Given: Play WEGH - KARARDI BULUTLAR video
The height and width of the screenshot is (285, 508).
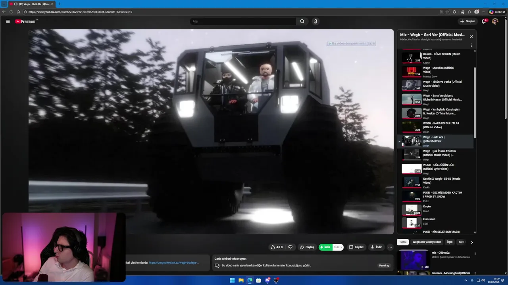Looking at the screenshot, I should pos(435,127).
